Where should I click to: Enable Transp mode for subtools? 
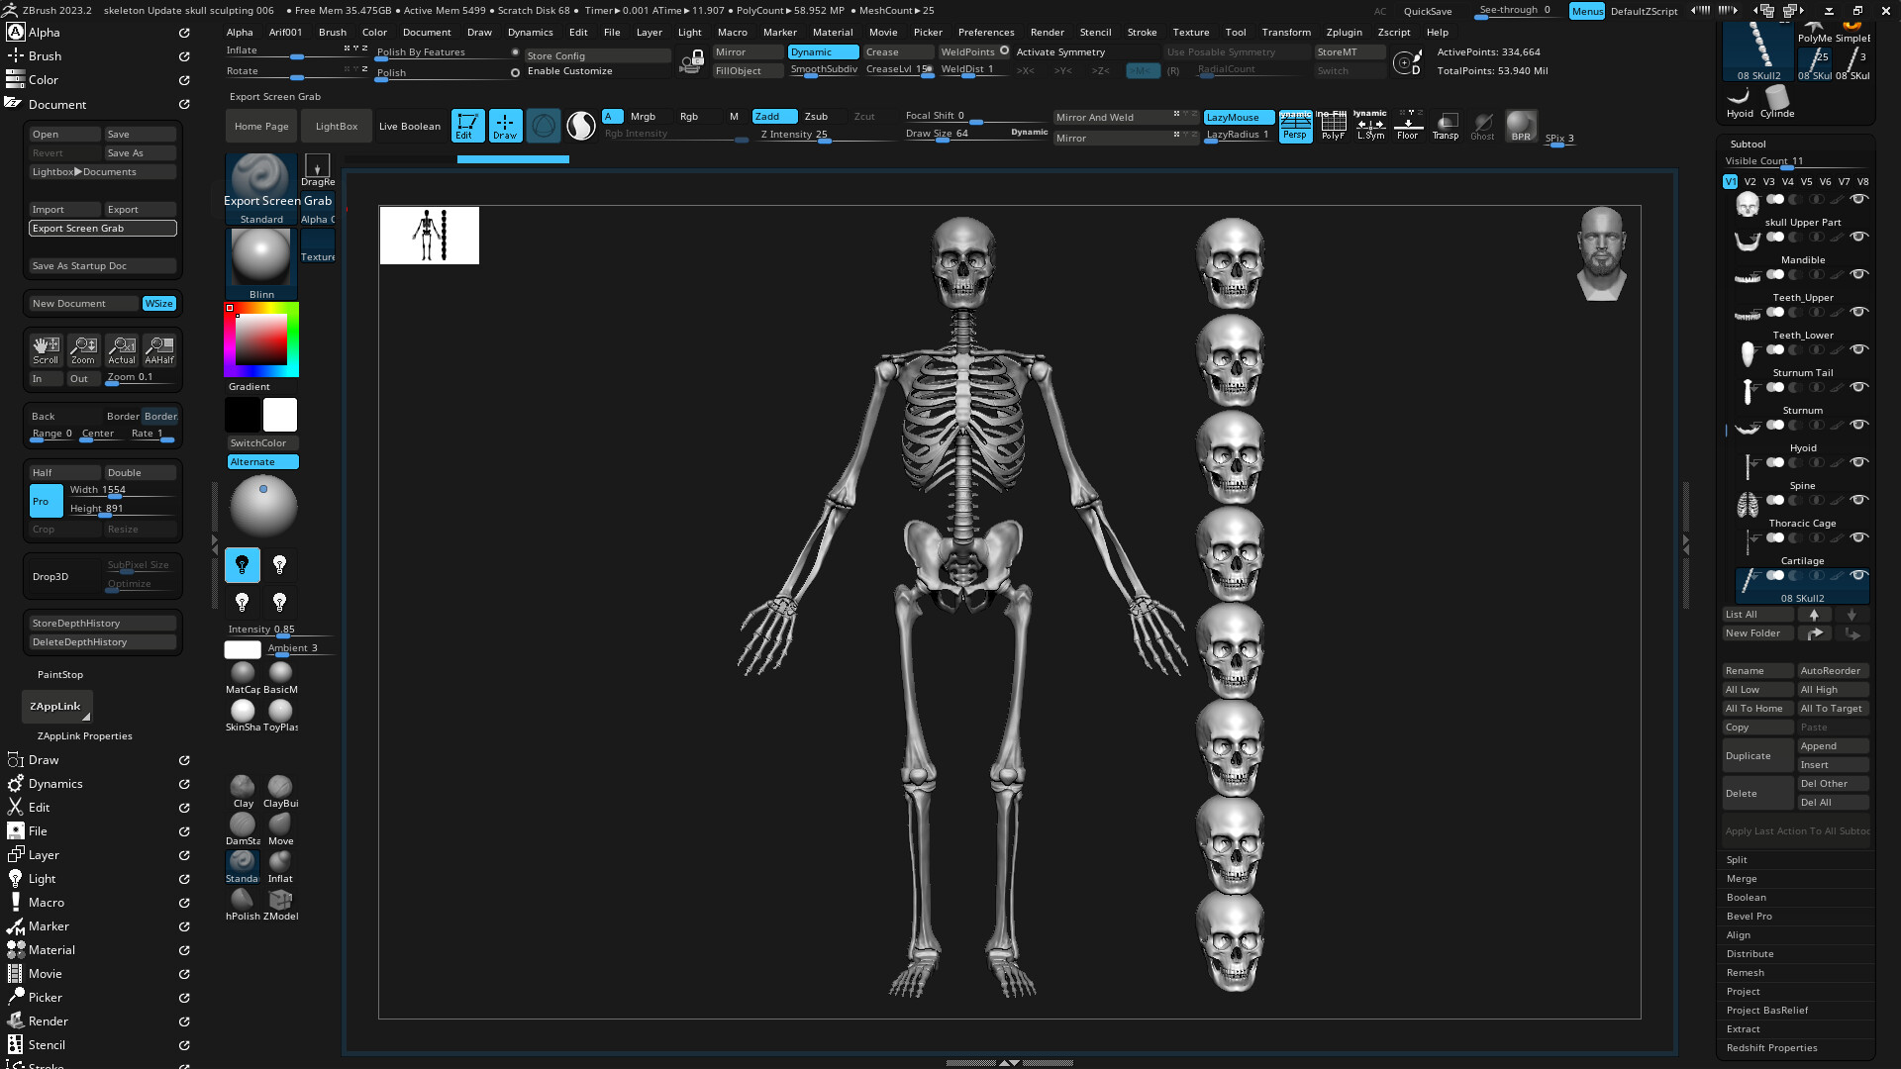pos(1446,126)
